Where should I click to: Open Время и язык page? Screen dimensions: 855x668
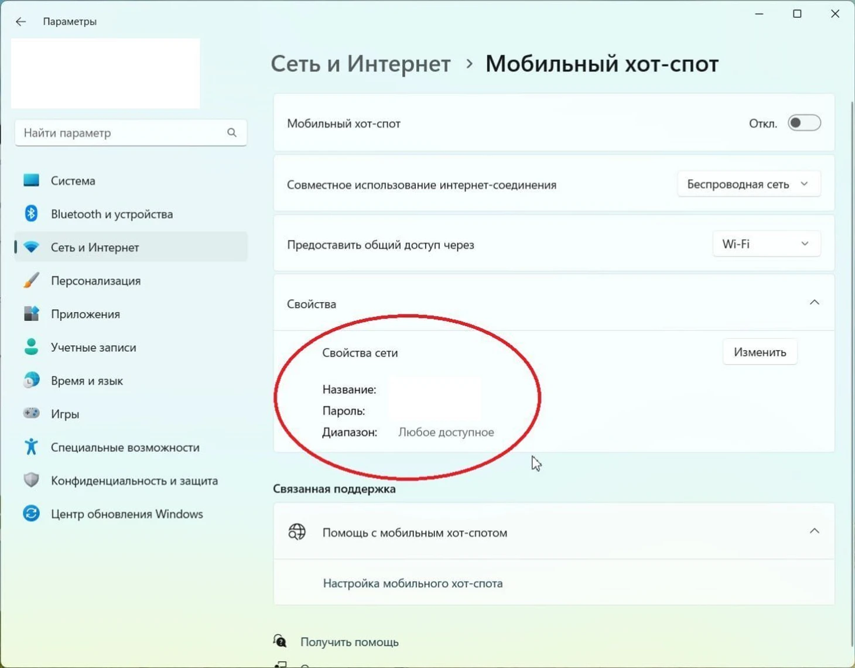[131, 381]
